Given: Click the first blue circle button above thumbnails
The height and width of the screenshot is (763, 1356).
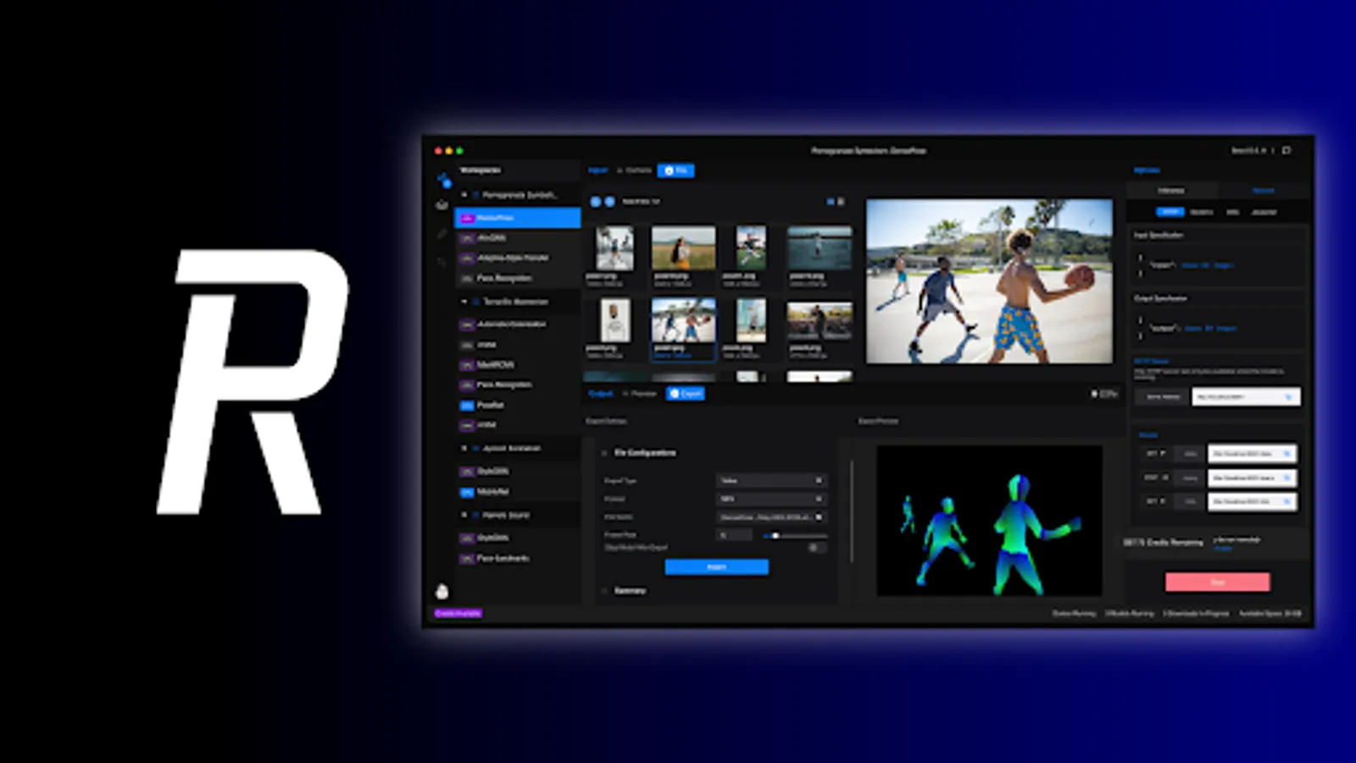Looking at the screenshot, I should (596, 202).
